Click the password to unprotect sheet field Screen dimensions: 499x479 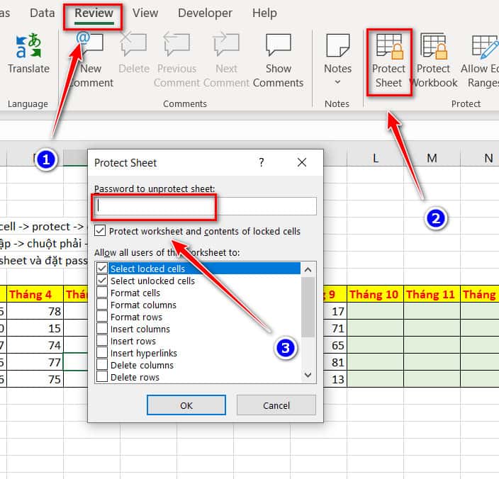point(206,205)
